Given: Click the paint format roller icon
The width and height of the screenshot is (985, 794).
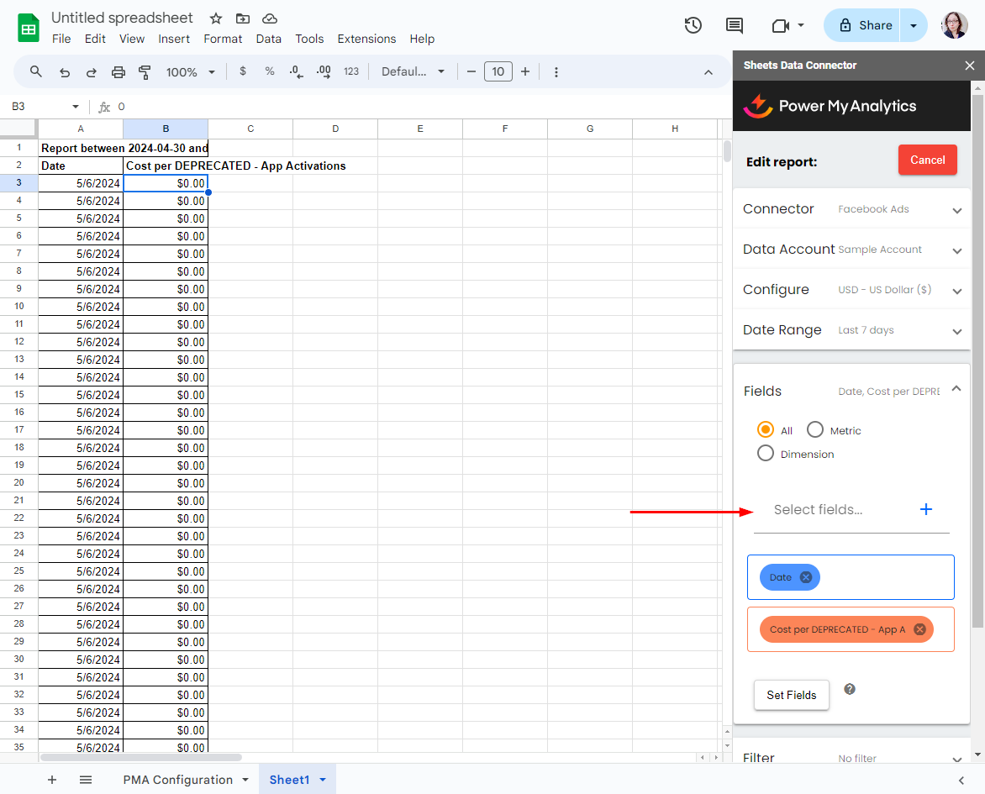Looking at the screenshot, I should click(x=145, y=72).
